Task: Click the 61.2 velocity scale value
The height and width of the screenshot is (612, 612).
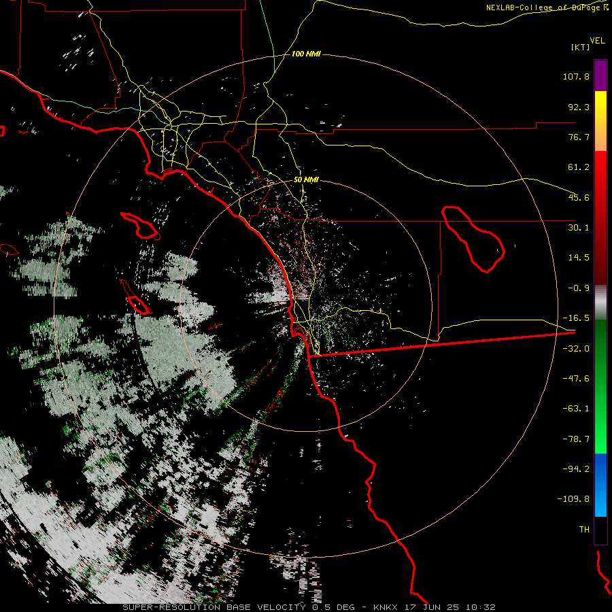Action: tap(579, 167)
